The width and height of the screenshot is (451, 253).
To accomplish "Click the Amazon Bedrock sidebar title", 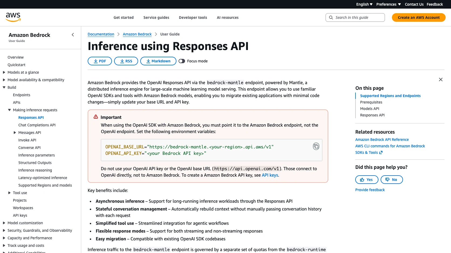I will click(x=29, y=35).
